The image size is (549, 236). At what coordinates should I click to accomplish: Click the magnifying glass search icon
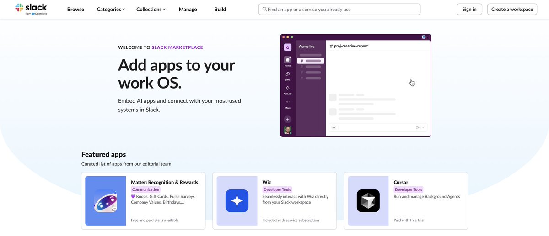tap(264, 9)
